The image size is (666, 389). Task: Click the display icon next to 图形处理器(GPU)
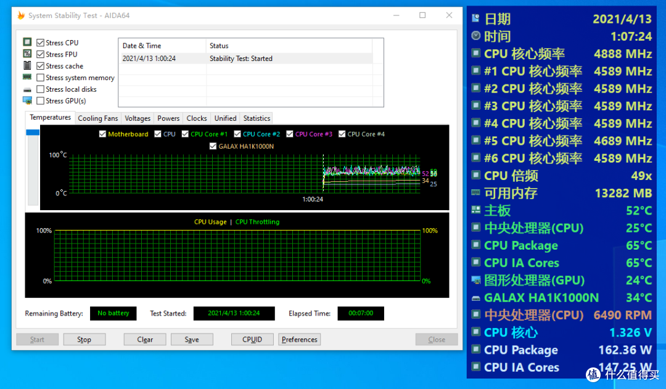[x=475, y=280]
